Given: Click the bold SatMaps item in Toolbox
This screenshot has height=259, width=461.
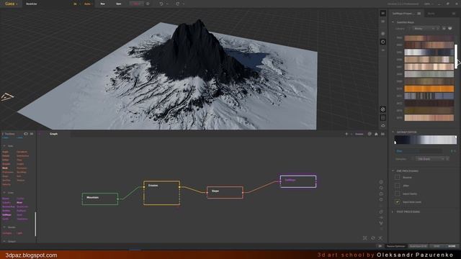Looking at the screenshot, I should 6,215.
